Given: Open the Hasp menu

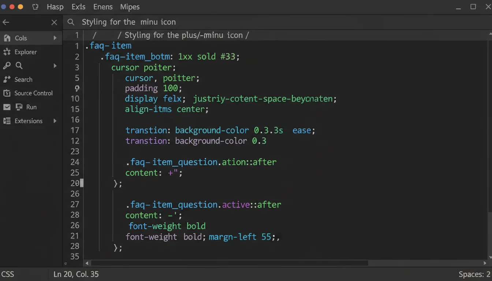Looking at the screenshot, I should point(55,7).
